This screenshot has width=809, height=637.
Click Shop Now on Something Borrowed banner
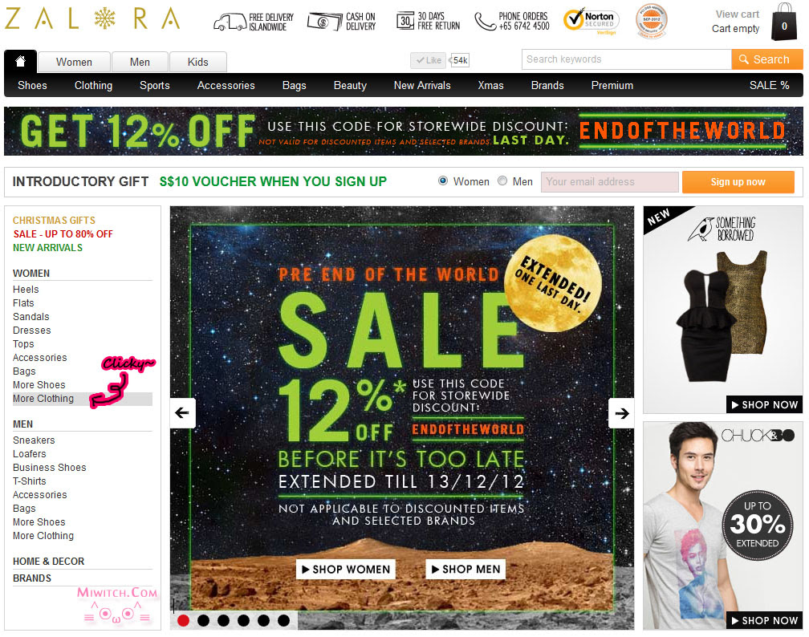(x=764, y=405)
